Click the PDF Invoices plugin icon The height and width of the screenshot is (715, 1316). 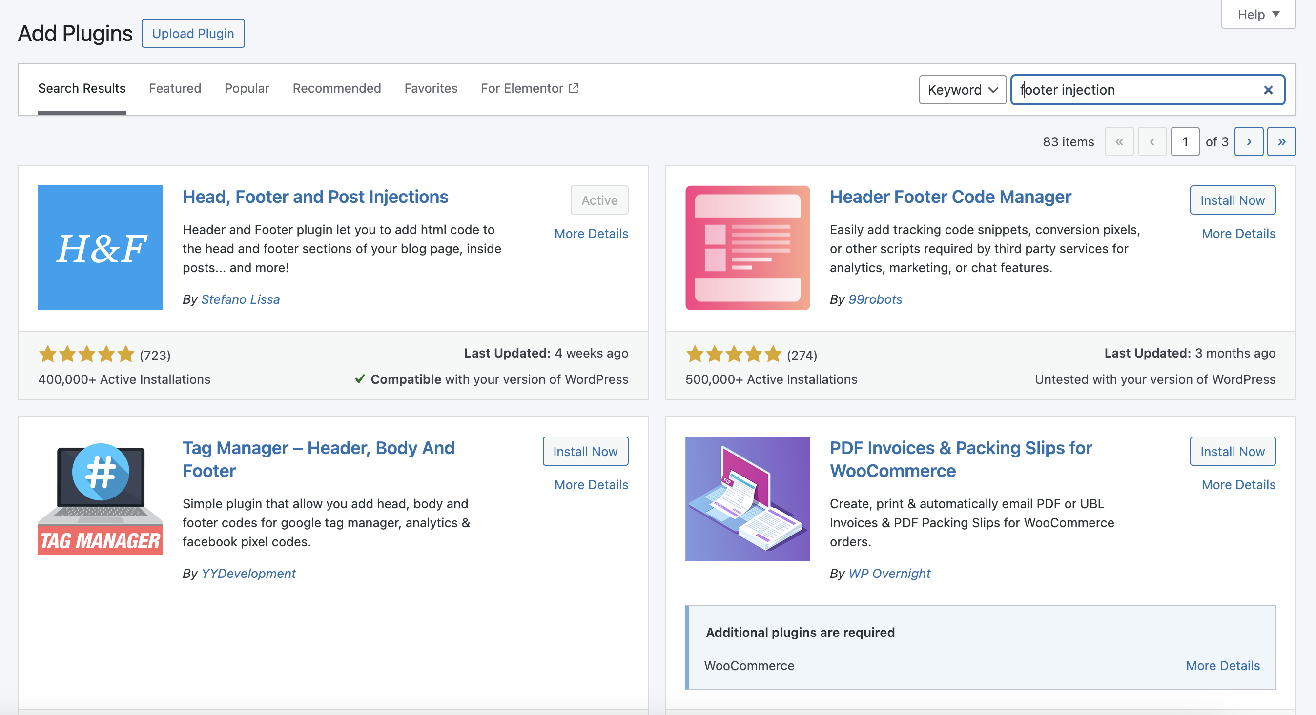[747, 498]
